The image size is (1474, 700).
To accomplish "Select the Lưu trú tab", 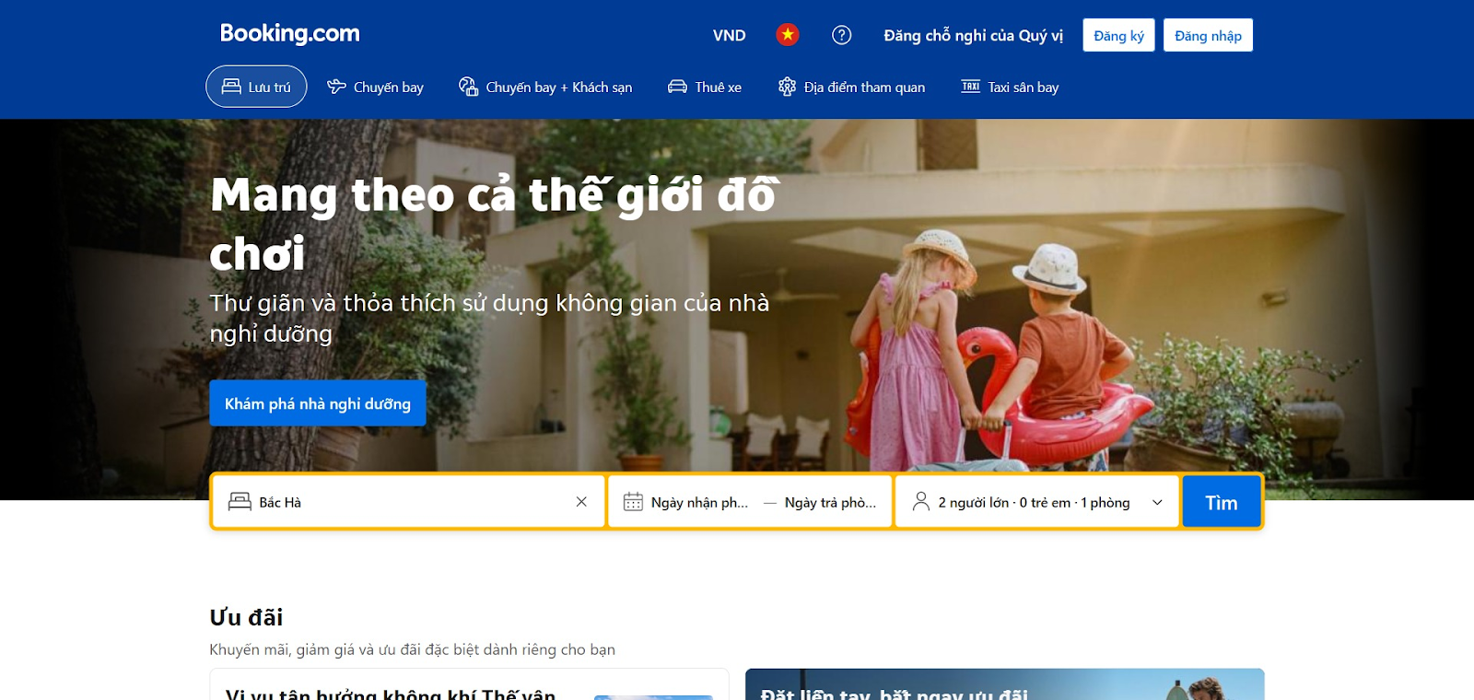I will [256, 87].
